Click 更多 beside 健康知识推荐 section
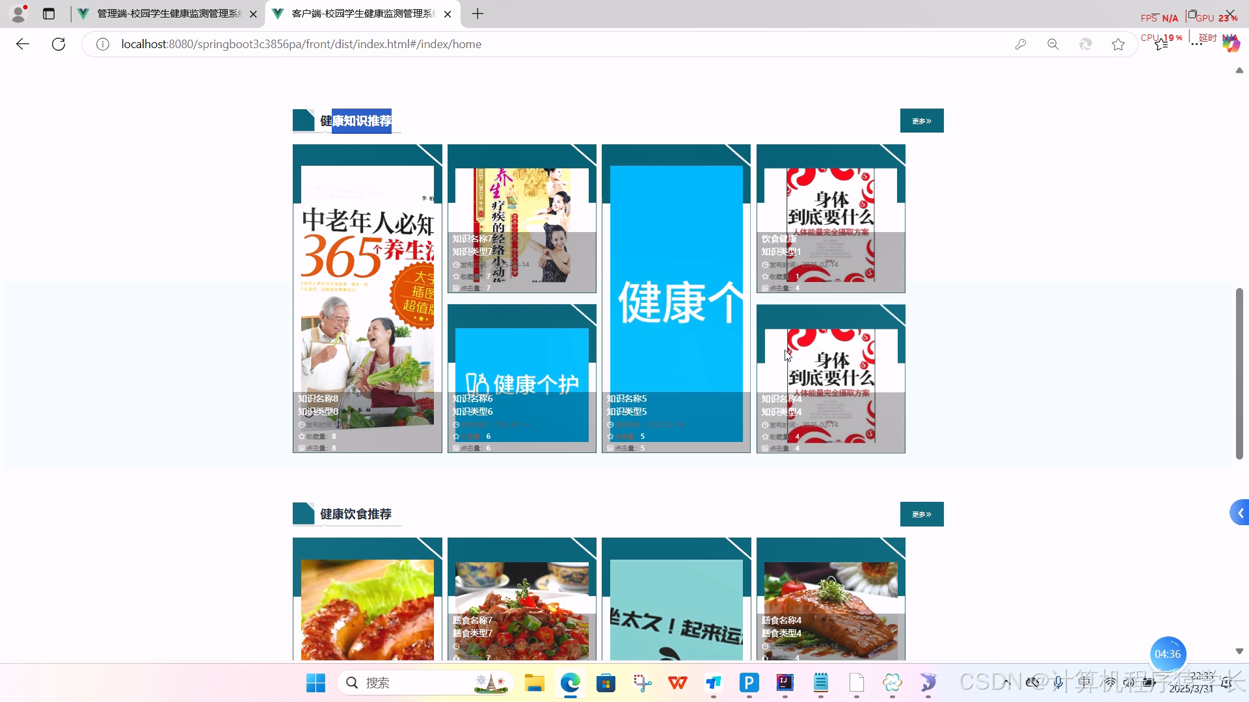 click(x=922, y=120)
